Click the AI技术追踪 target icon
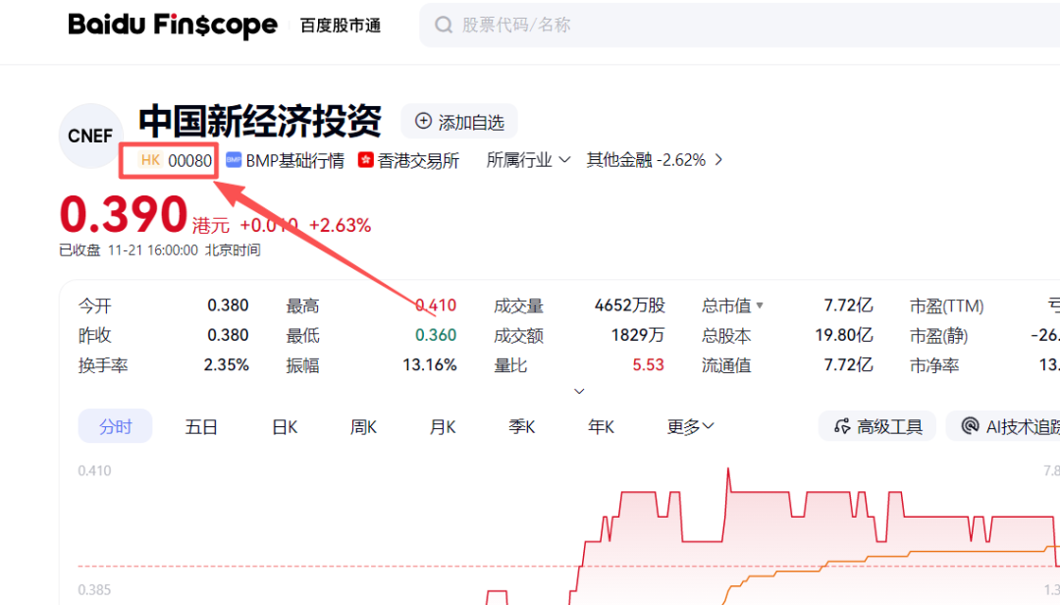Screen dimensions: 1060x605 [972, 425]
